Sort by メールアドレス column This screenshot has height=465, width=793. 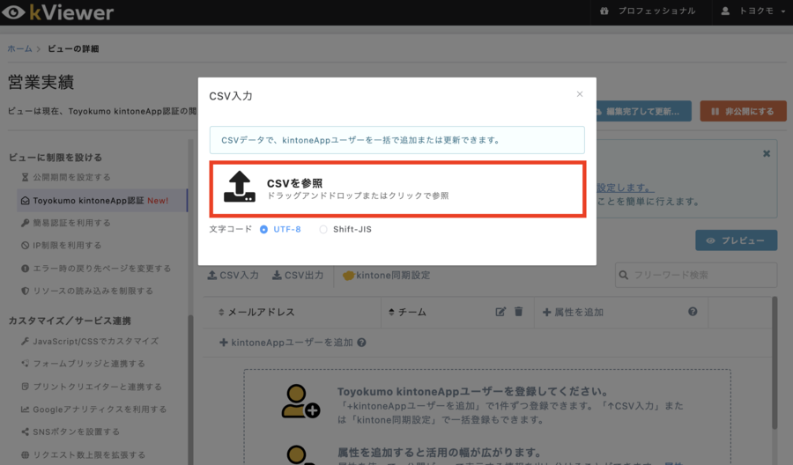tap(256, 313)
